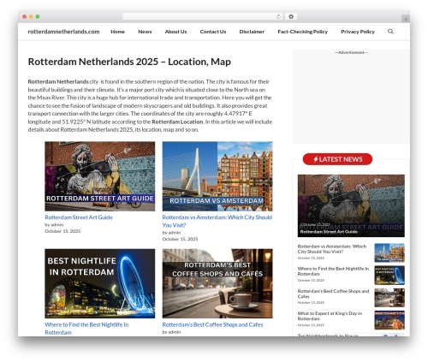Open 'Rotterdam Street Art Guide' article title link

pyautogui.click(x=79, y=217)
